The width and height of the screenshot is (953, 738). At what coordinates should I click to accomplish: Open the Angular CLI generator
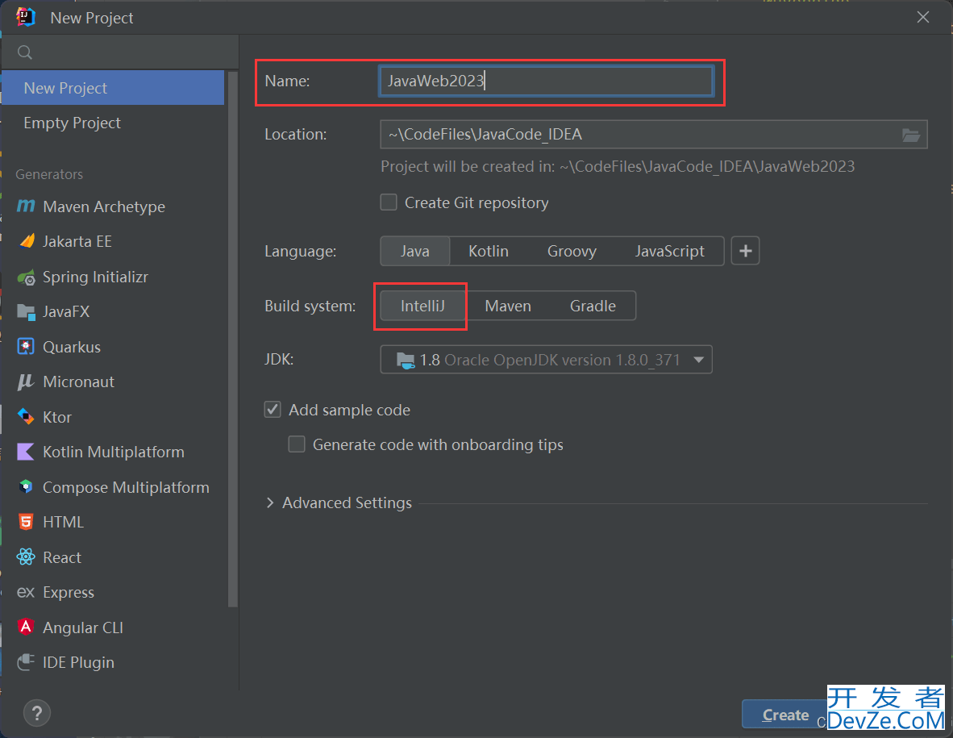[x=113, y=628]
